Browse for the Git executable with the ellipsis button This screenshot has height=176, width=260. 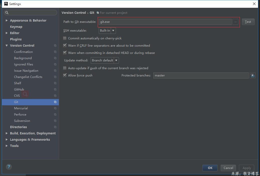click(235, 22)
